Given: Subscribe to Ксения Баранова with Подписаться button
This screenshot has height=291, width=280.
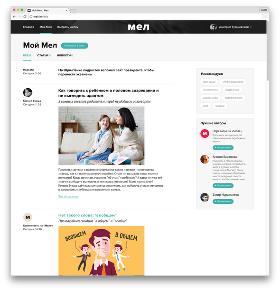Looking at the screenshot, I should pos(223,185).
